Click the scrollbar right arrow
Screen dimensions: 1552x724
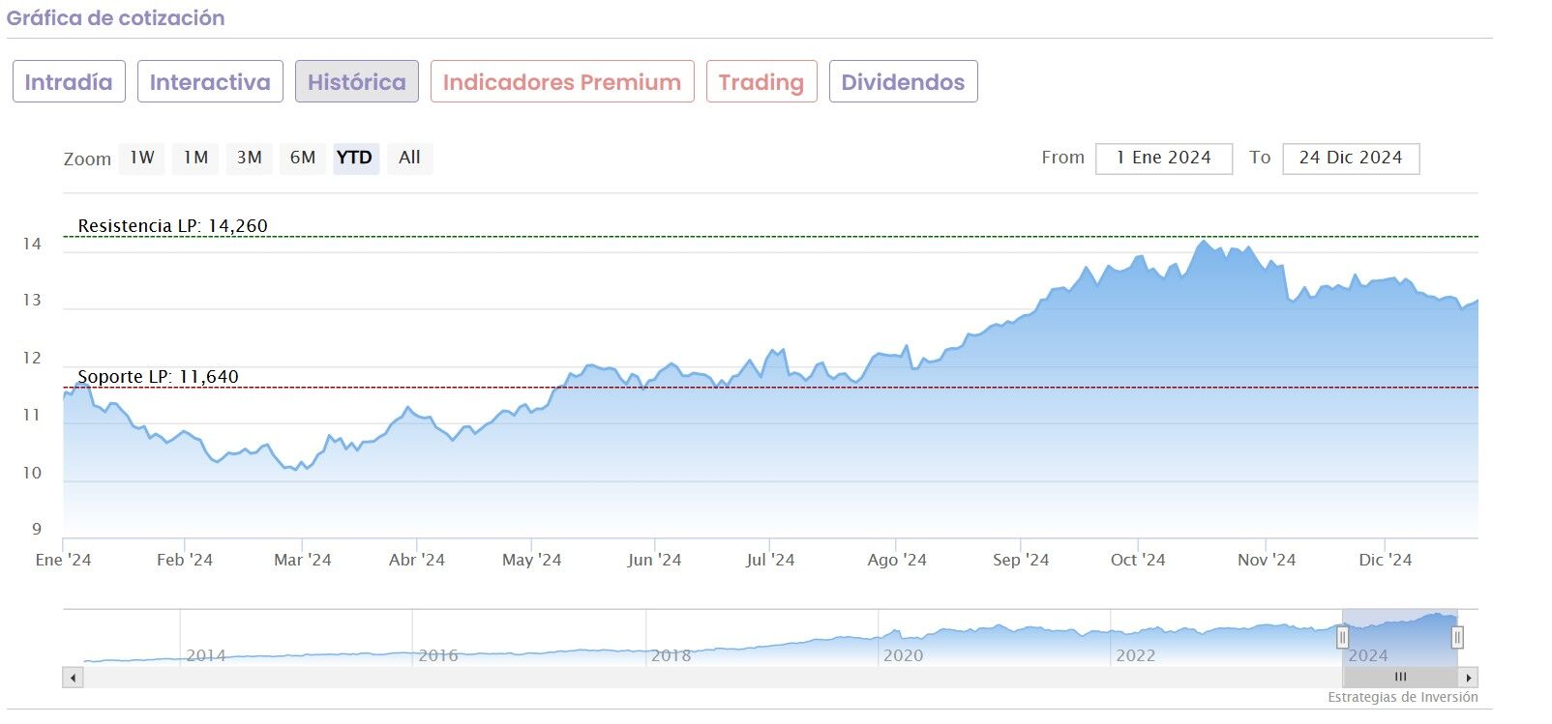point(1469,678)
